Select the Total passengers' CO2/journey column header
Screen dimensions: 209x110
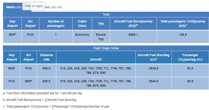(x=183, y=24)
